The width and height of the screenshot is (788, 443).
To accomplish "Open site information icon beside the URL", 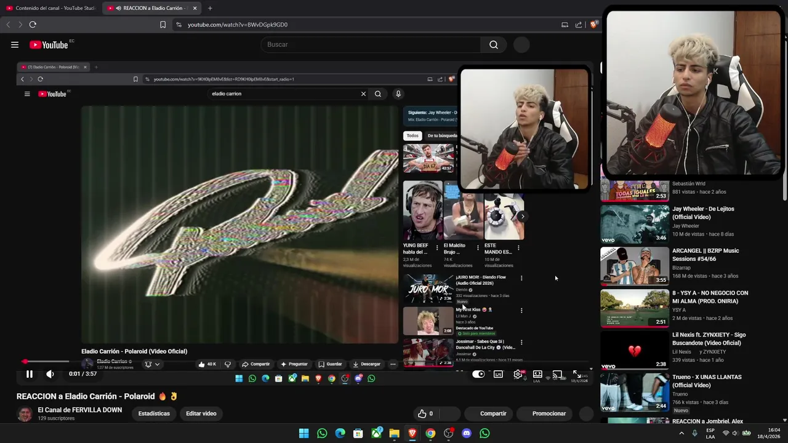I will click(179, 25).
